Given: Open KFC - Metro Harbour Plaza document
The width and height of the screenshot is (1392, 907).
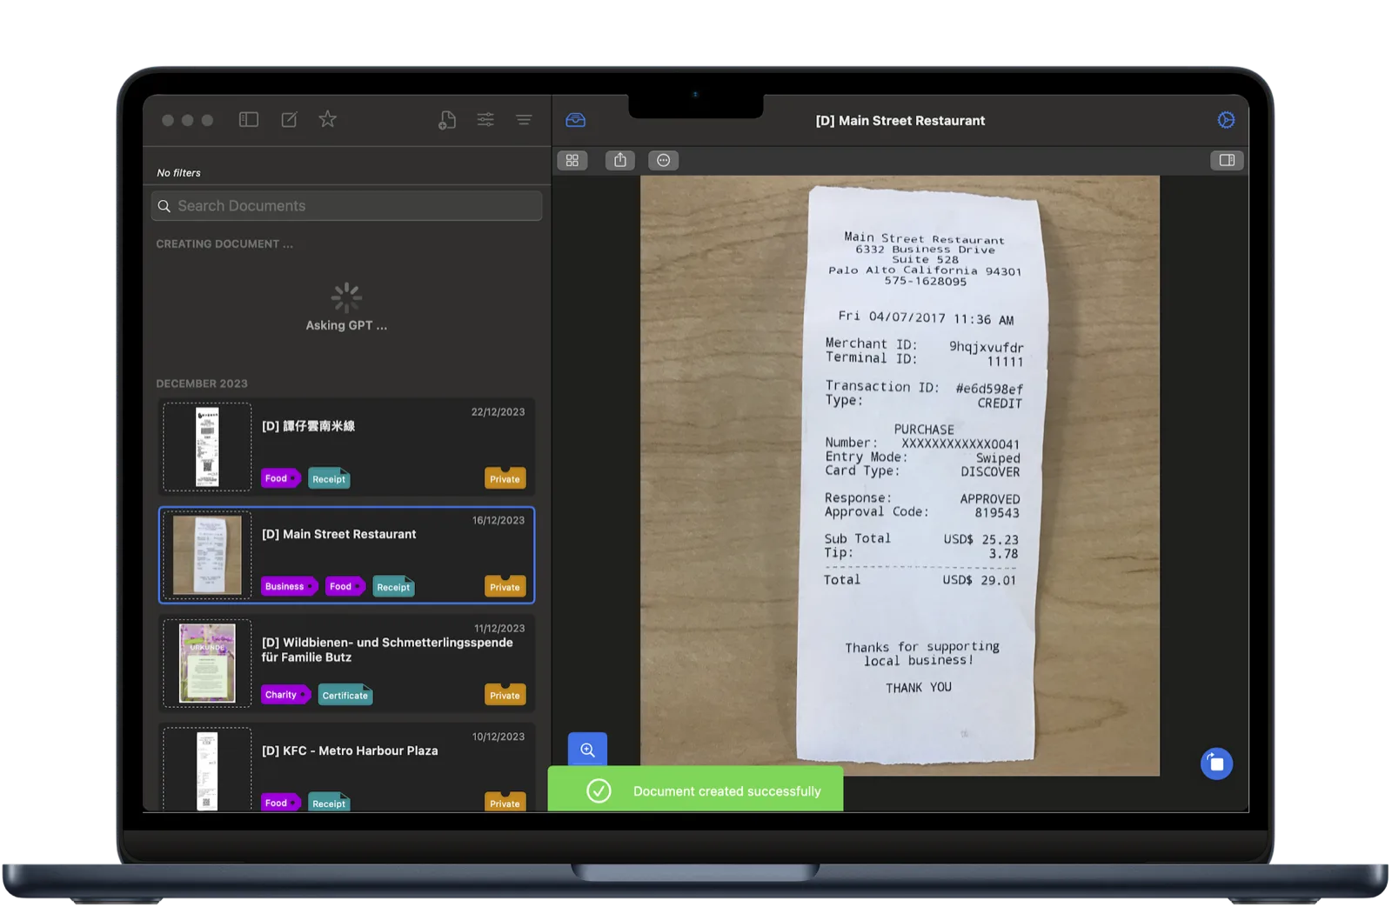Looking at the screenshot, I should coord(346,769).
